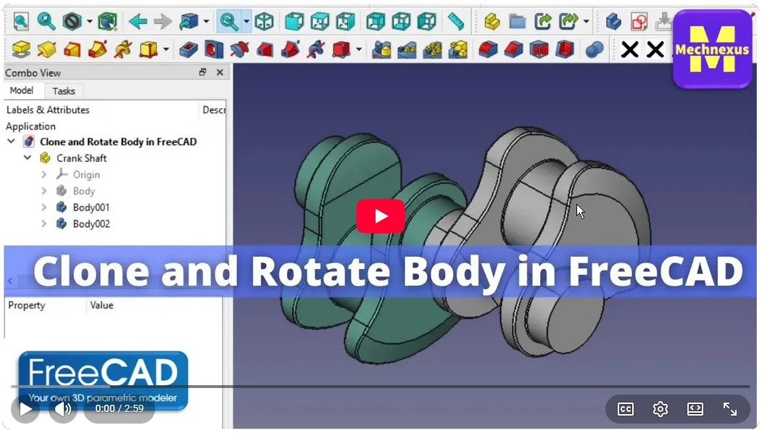Click the Create Part yellow block icon
This screenshot has height=433, width=762.
pos(492,22)
